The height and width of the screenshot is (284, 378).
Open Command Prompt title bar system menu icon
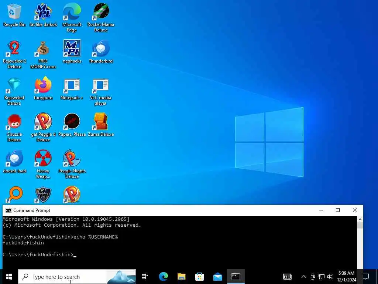pos(8,210)
